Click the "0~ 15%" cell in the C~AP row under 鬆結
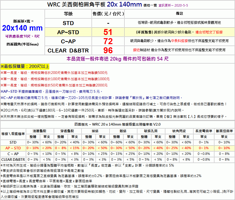The height and width of the screenshot is (200, 235). pos(116,154)
